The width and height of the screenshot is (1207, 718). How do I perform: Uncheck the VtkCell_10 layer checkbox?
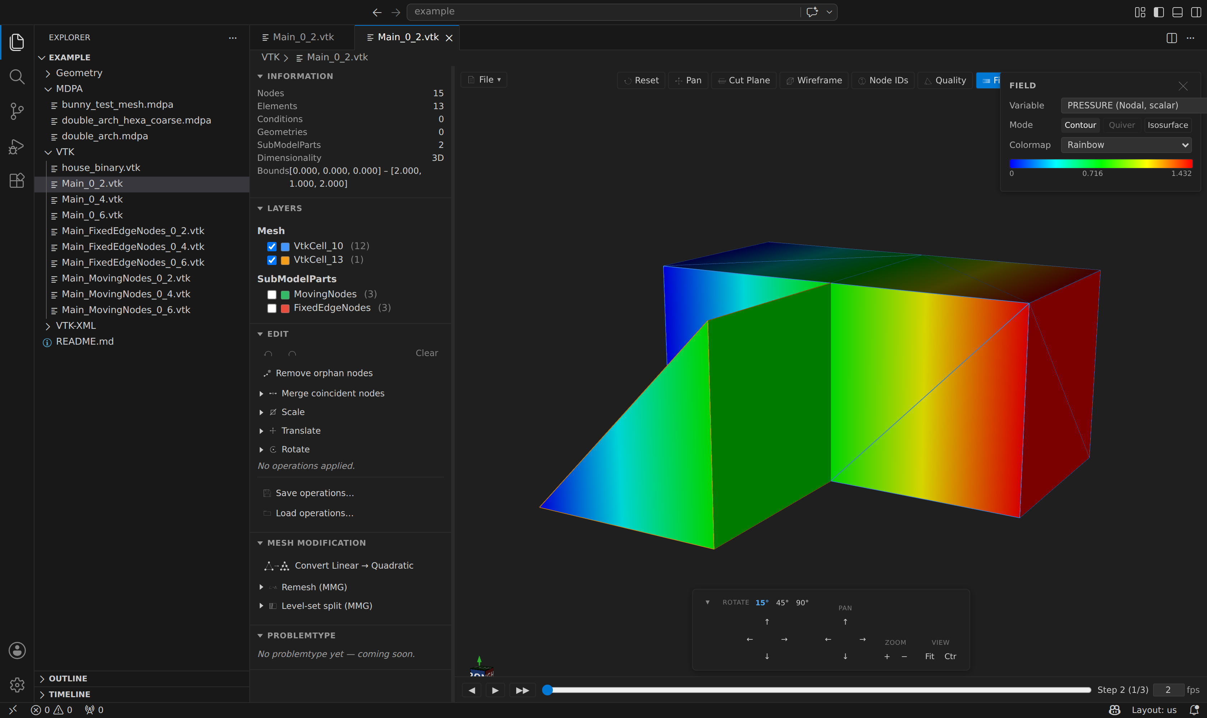click(x=272, y=246)
